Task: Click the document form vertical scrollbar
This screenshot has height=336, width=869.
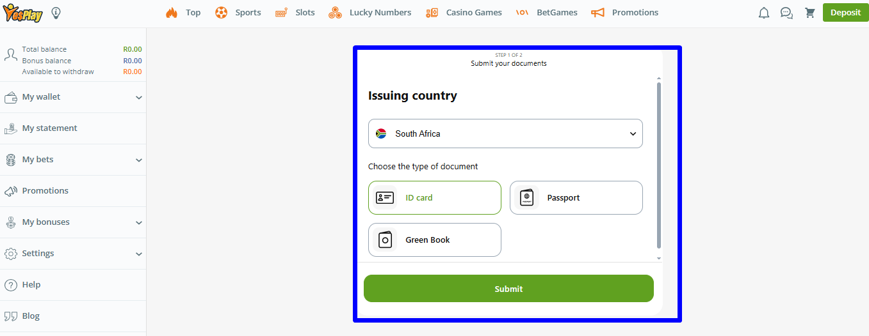Action: click(x=659, y=165)
